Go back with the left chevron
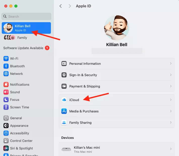The width and height of the screenshot is (179, 156). [x=61, y=6]
